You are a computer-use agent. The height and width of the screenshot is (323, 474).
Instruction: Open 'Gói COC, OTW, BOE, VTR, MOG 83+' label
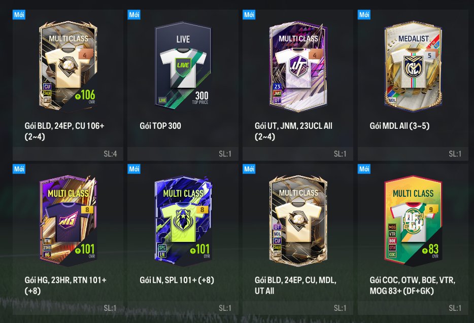point(412,285)
